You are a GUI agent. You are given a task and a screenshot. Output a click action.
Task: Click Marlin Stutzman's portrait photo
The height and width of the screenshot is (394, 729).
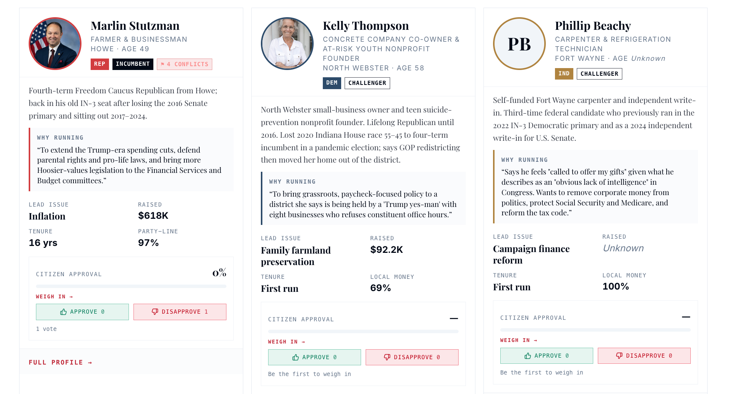[55, 44]
